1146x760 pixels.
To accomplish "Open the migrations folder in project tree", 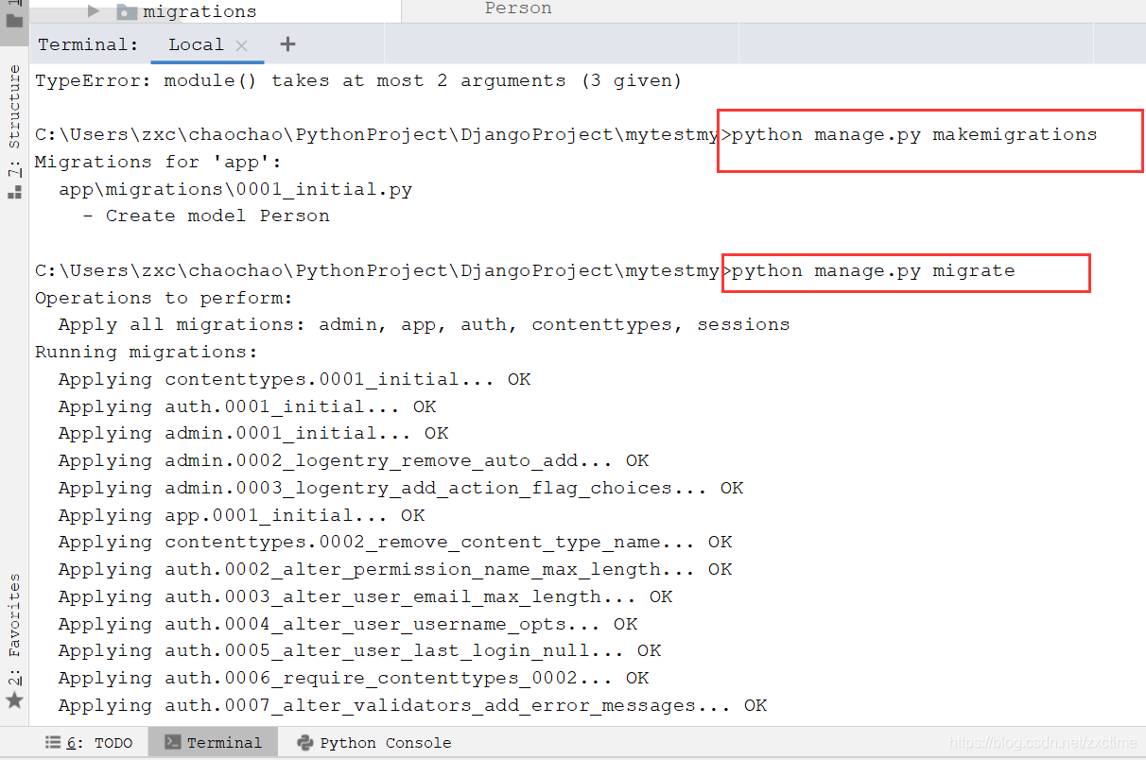I will 199,11.
